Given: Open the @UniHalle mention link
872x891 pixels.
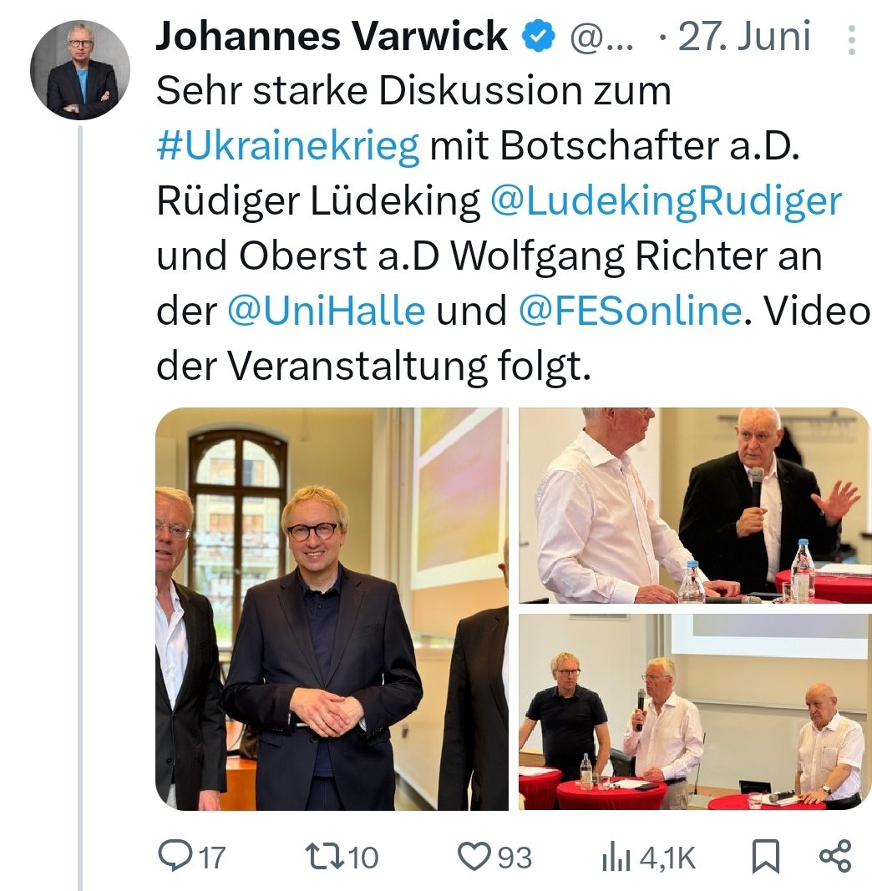Looking at the screenshot, I should pyautogui.click(x=327, y=311).
